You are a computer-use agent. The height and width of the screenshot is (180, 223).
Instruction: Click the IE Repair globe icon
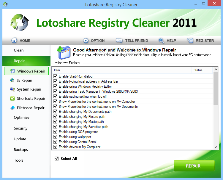(x=12, y=80)
